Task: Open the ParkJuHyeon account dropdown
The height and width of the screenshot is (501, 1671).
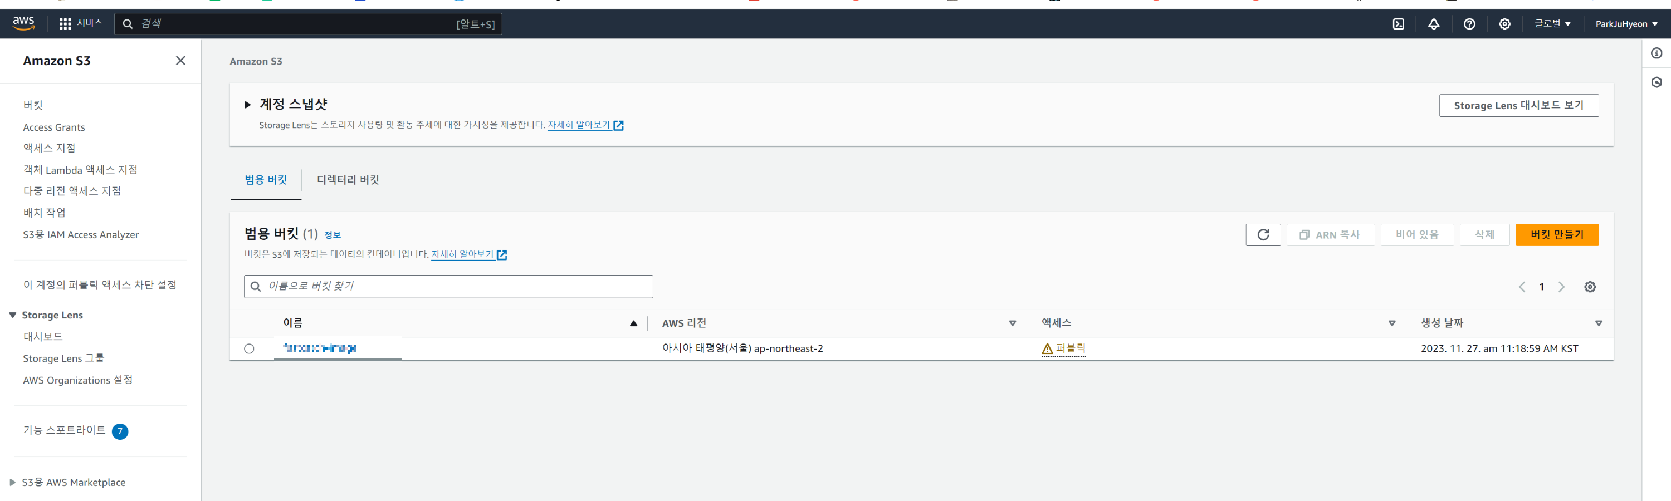Action: tap(1626, 24)
